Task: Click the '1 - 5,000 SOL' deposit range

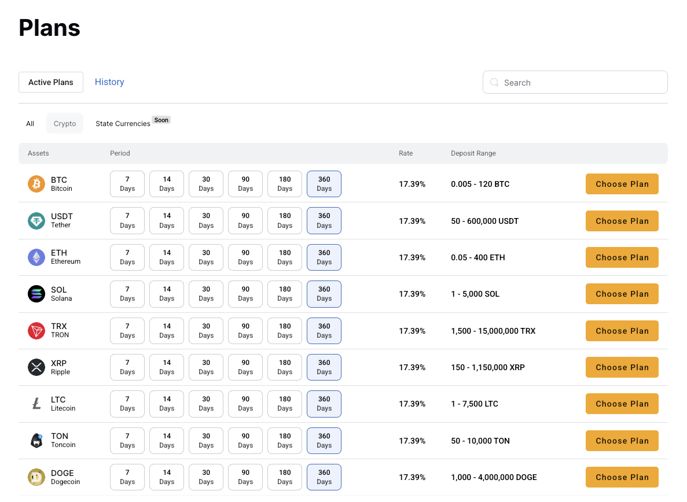Action: coord(475,294)
